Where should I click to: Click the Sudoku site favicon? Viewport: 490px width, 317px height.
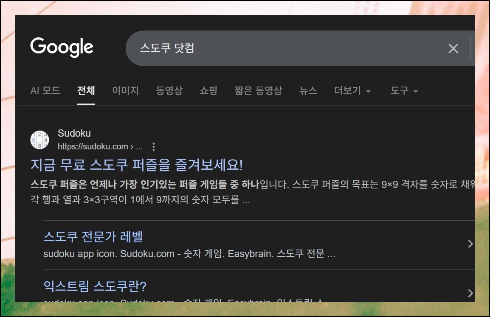click(39, 140)
